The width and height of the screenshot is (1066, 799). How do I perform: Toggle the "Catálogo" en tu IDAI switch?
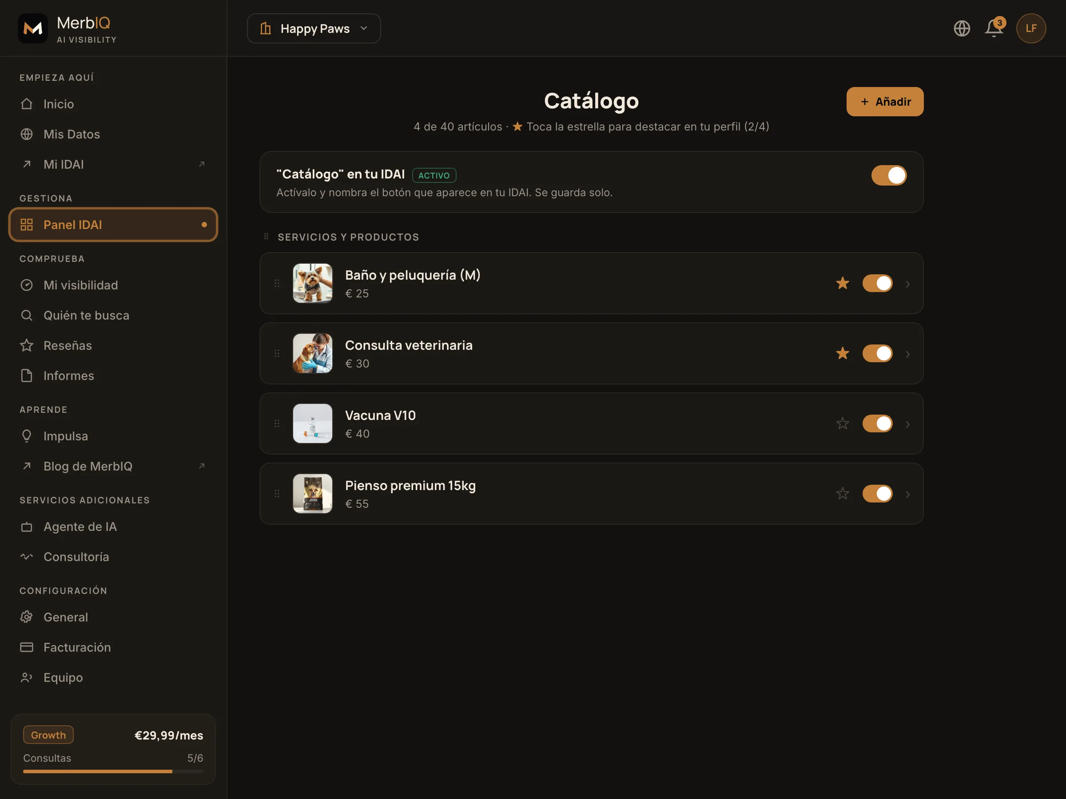tap(889, 175)
